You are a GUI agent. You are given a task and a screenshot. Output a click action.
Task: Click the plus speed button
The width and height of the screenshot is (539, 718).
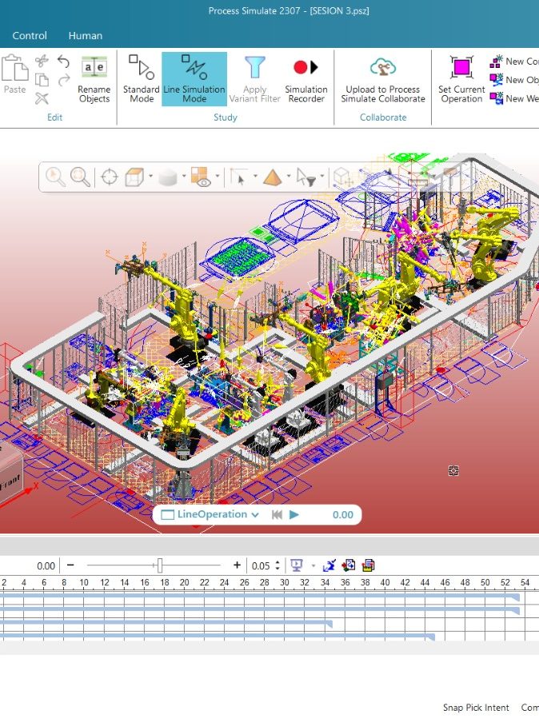point(237,565)
